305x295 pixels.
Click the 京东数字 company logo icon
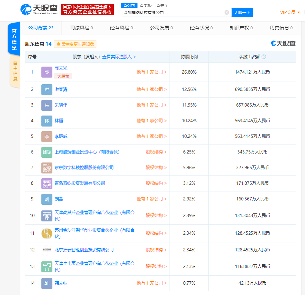(x=47, y=168)
